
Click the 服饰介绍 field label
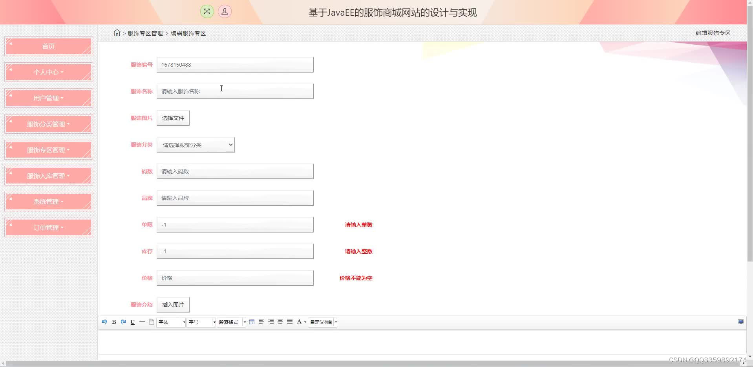(x=141, y=305)
